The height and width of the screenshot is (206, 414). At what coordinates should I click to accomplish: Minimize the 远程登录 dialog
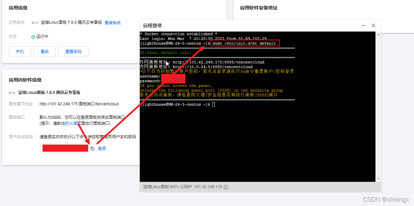363,25
